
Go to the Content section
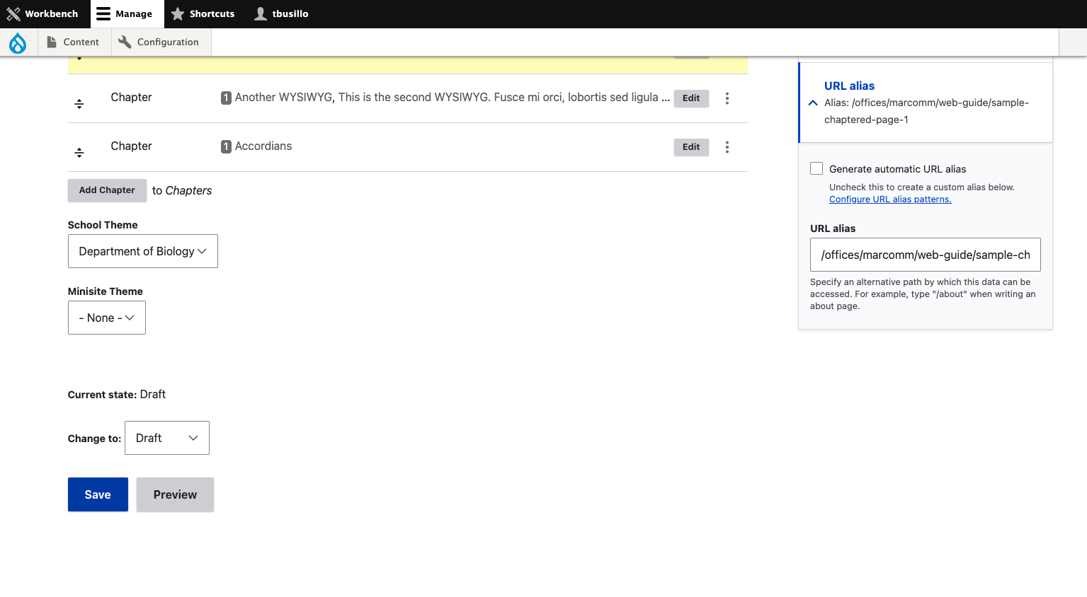[73, 42]
